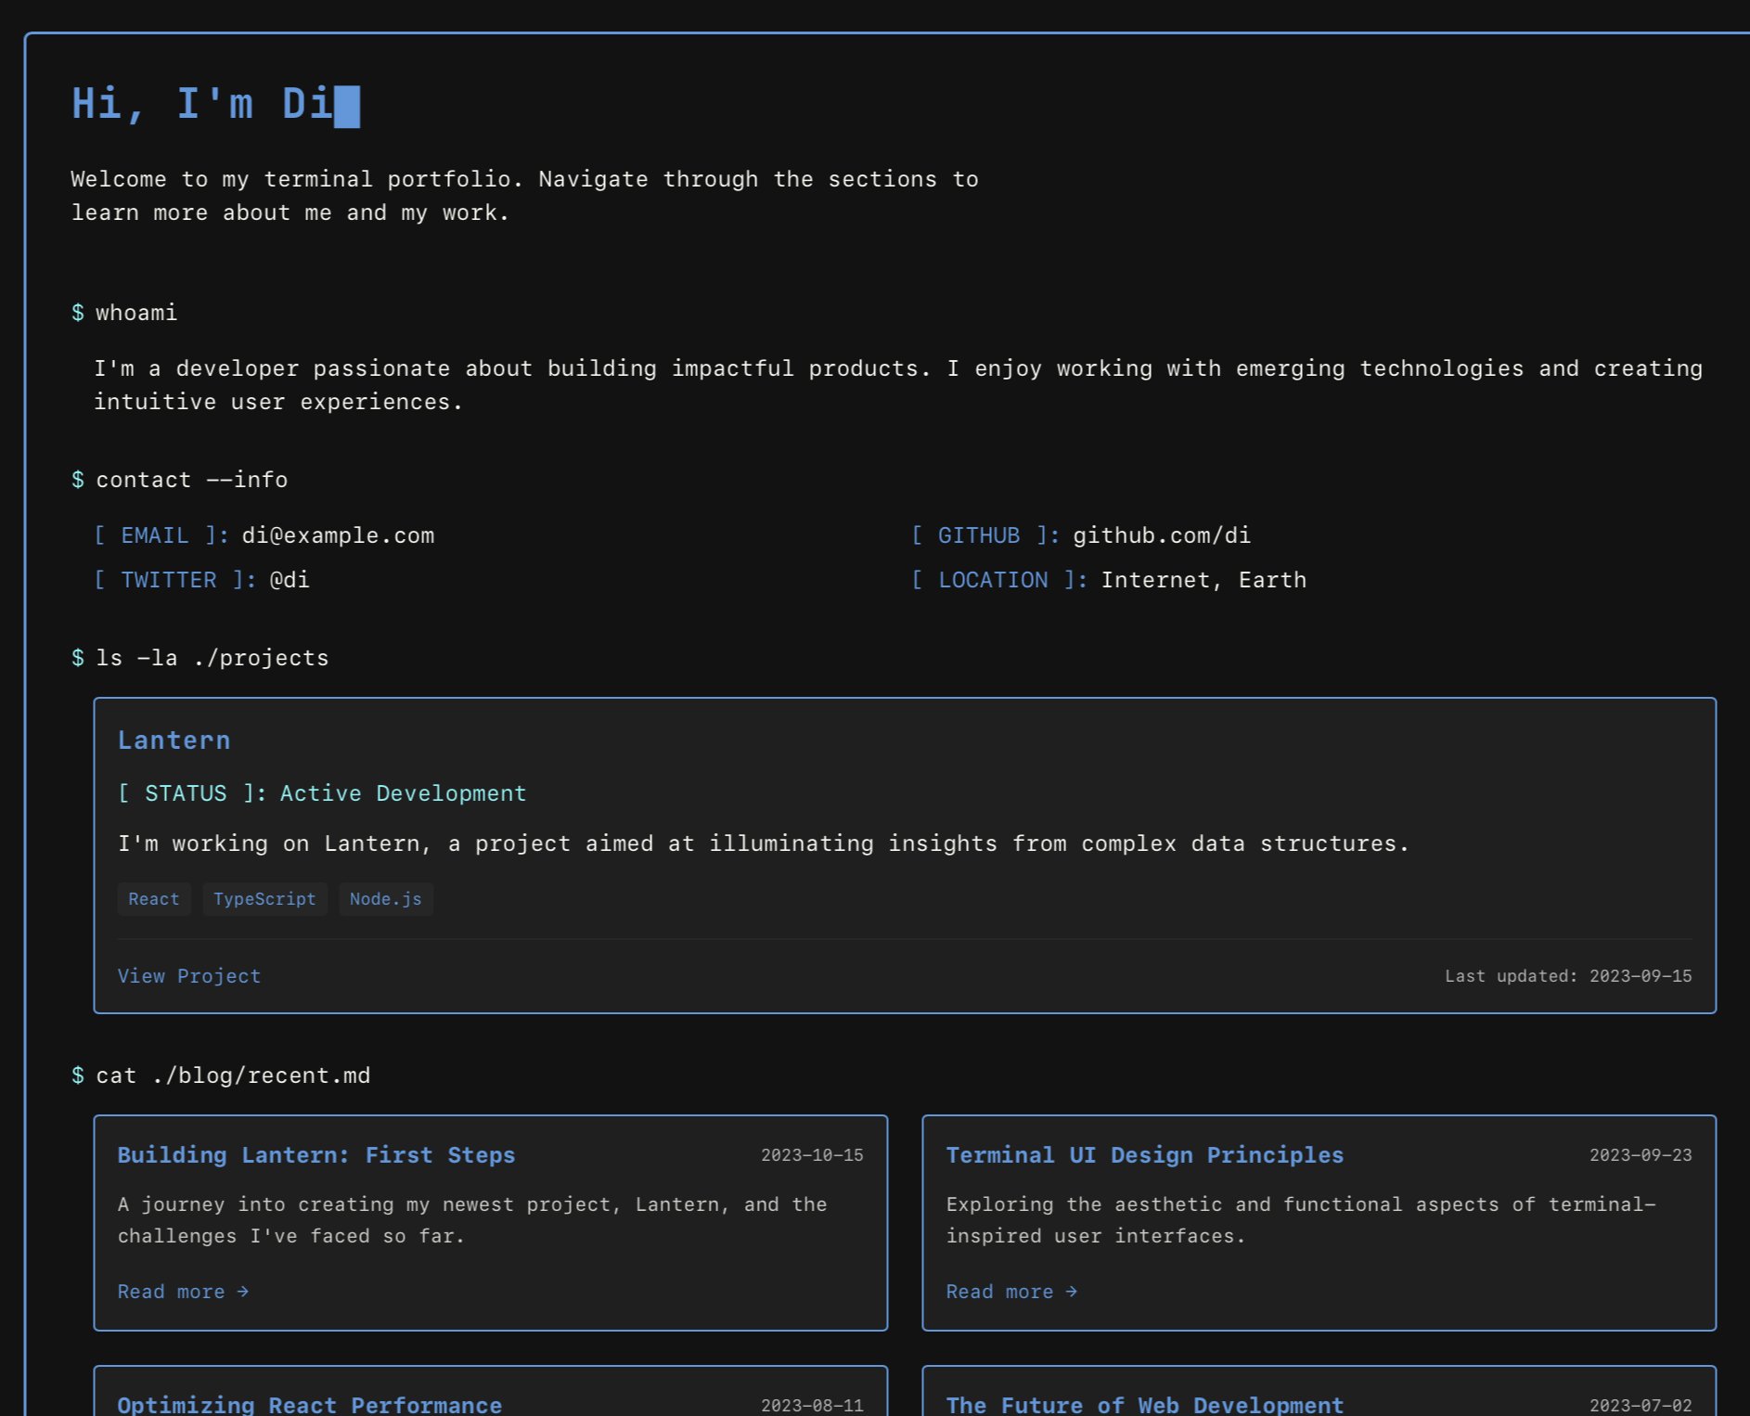Viewport: 1750px width, 1416px height.
Task: Click the TWITTER bracket label
Action: (x=175, y=580)
